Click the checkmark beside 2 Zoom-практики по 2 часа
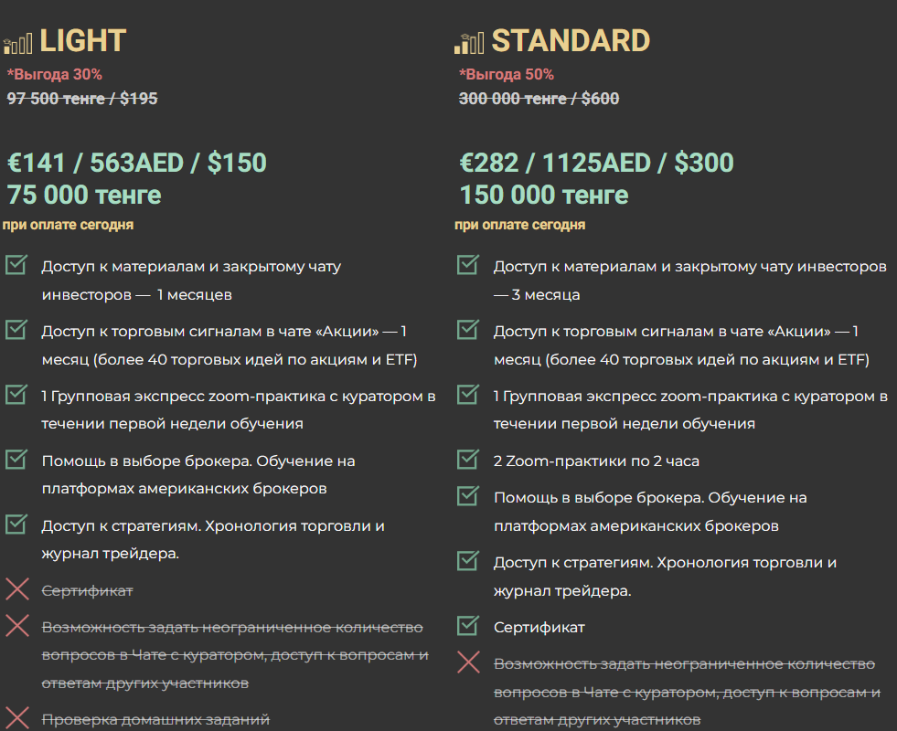The image size is (897, 731). tap(468, 459)
